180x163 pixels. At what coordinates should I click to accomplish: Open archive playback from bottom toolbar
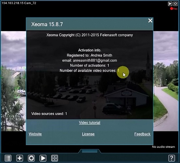(43, 158)
